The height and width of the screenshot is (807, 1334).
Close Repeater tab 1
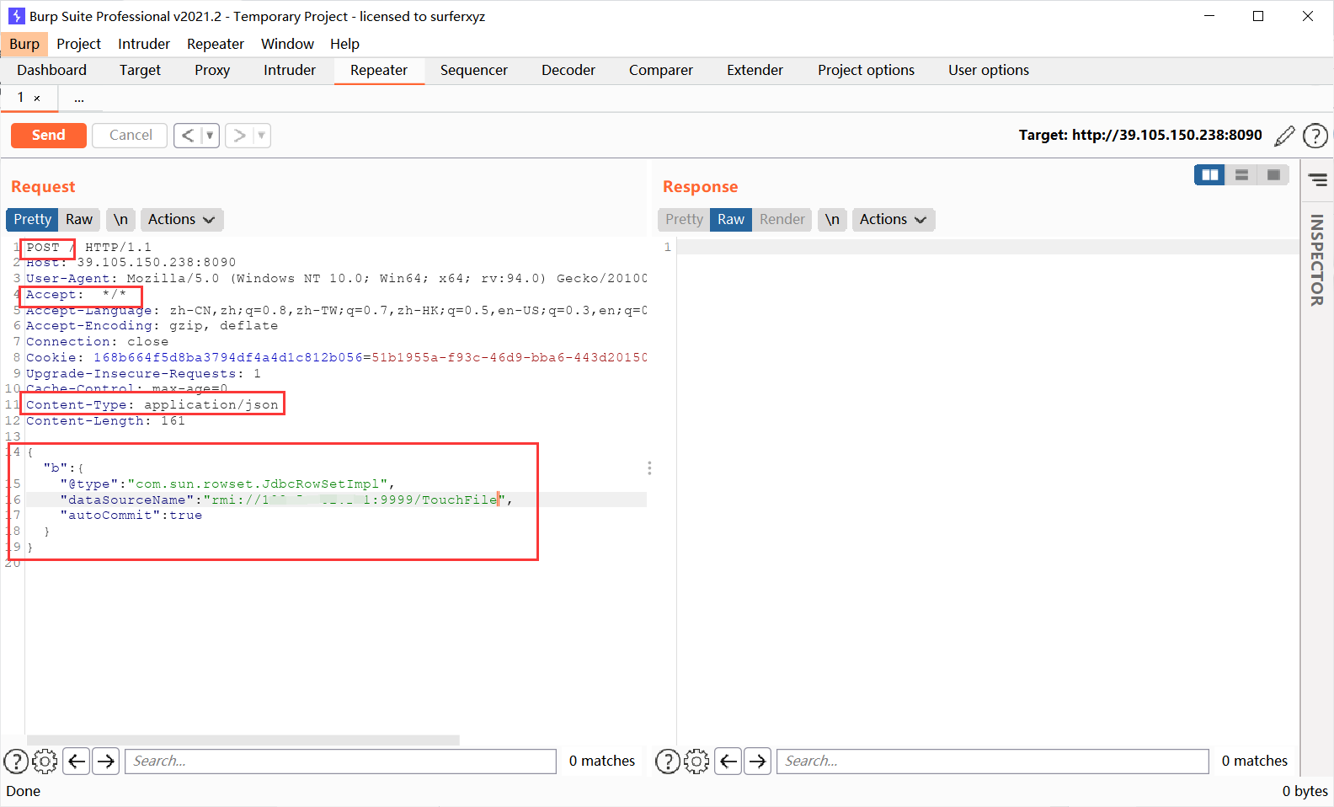click(x=37, y=99)
